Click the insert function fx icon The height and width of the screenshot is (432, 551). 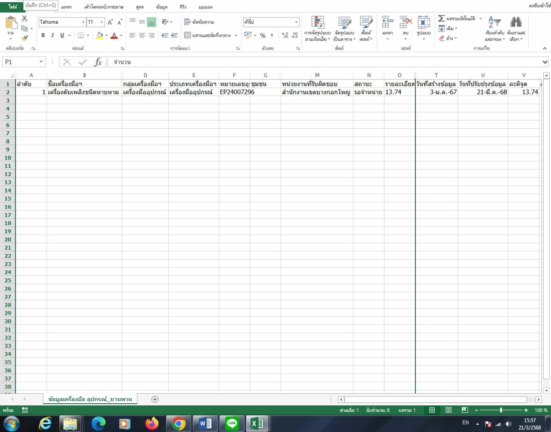click(x=98, y=62)
